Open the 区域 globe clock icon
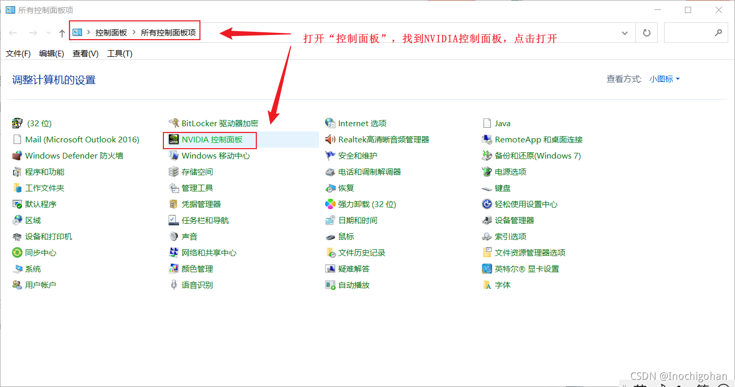This screenshot has width=735, height=387. (17, 221)
